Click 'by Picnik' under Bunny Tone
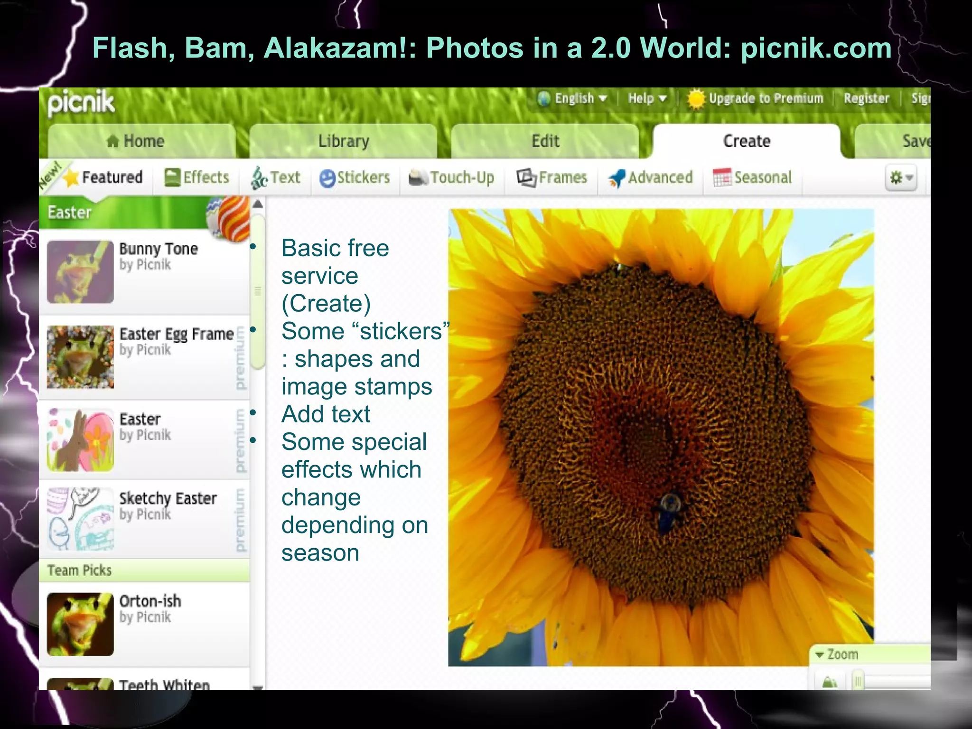 click(x=145, y=265)
